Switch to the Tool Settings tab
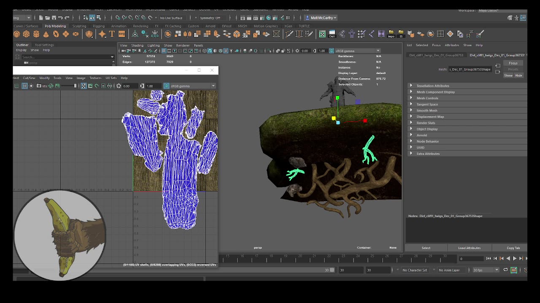The image size is (540, 303). coord(44,45)
